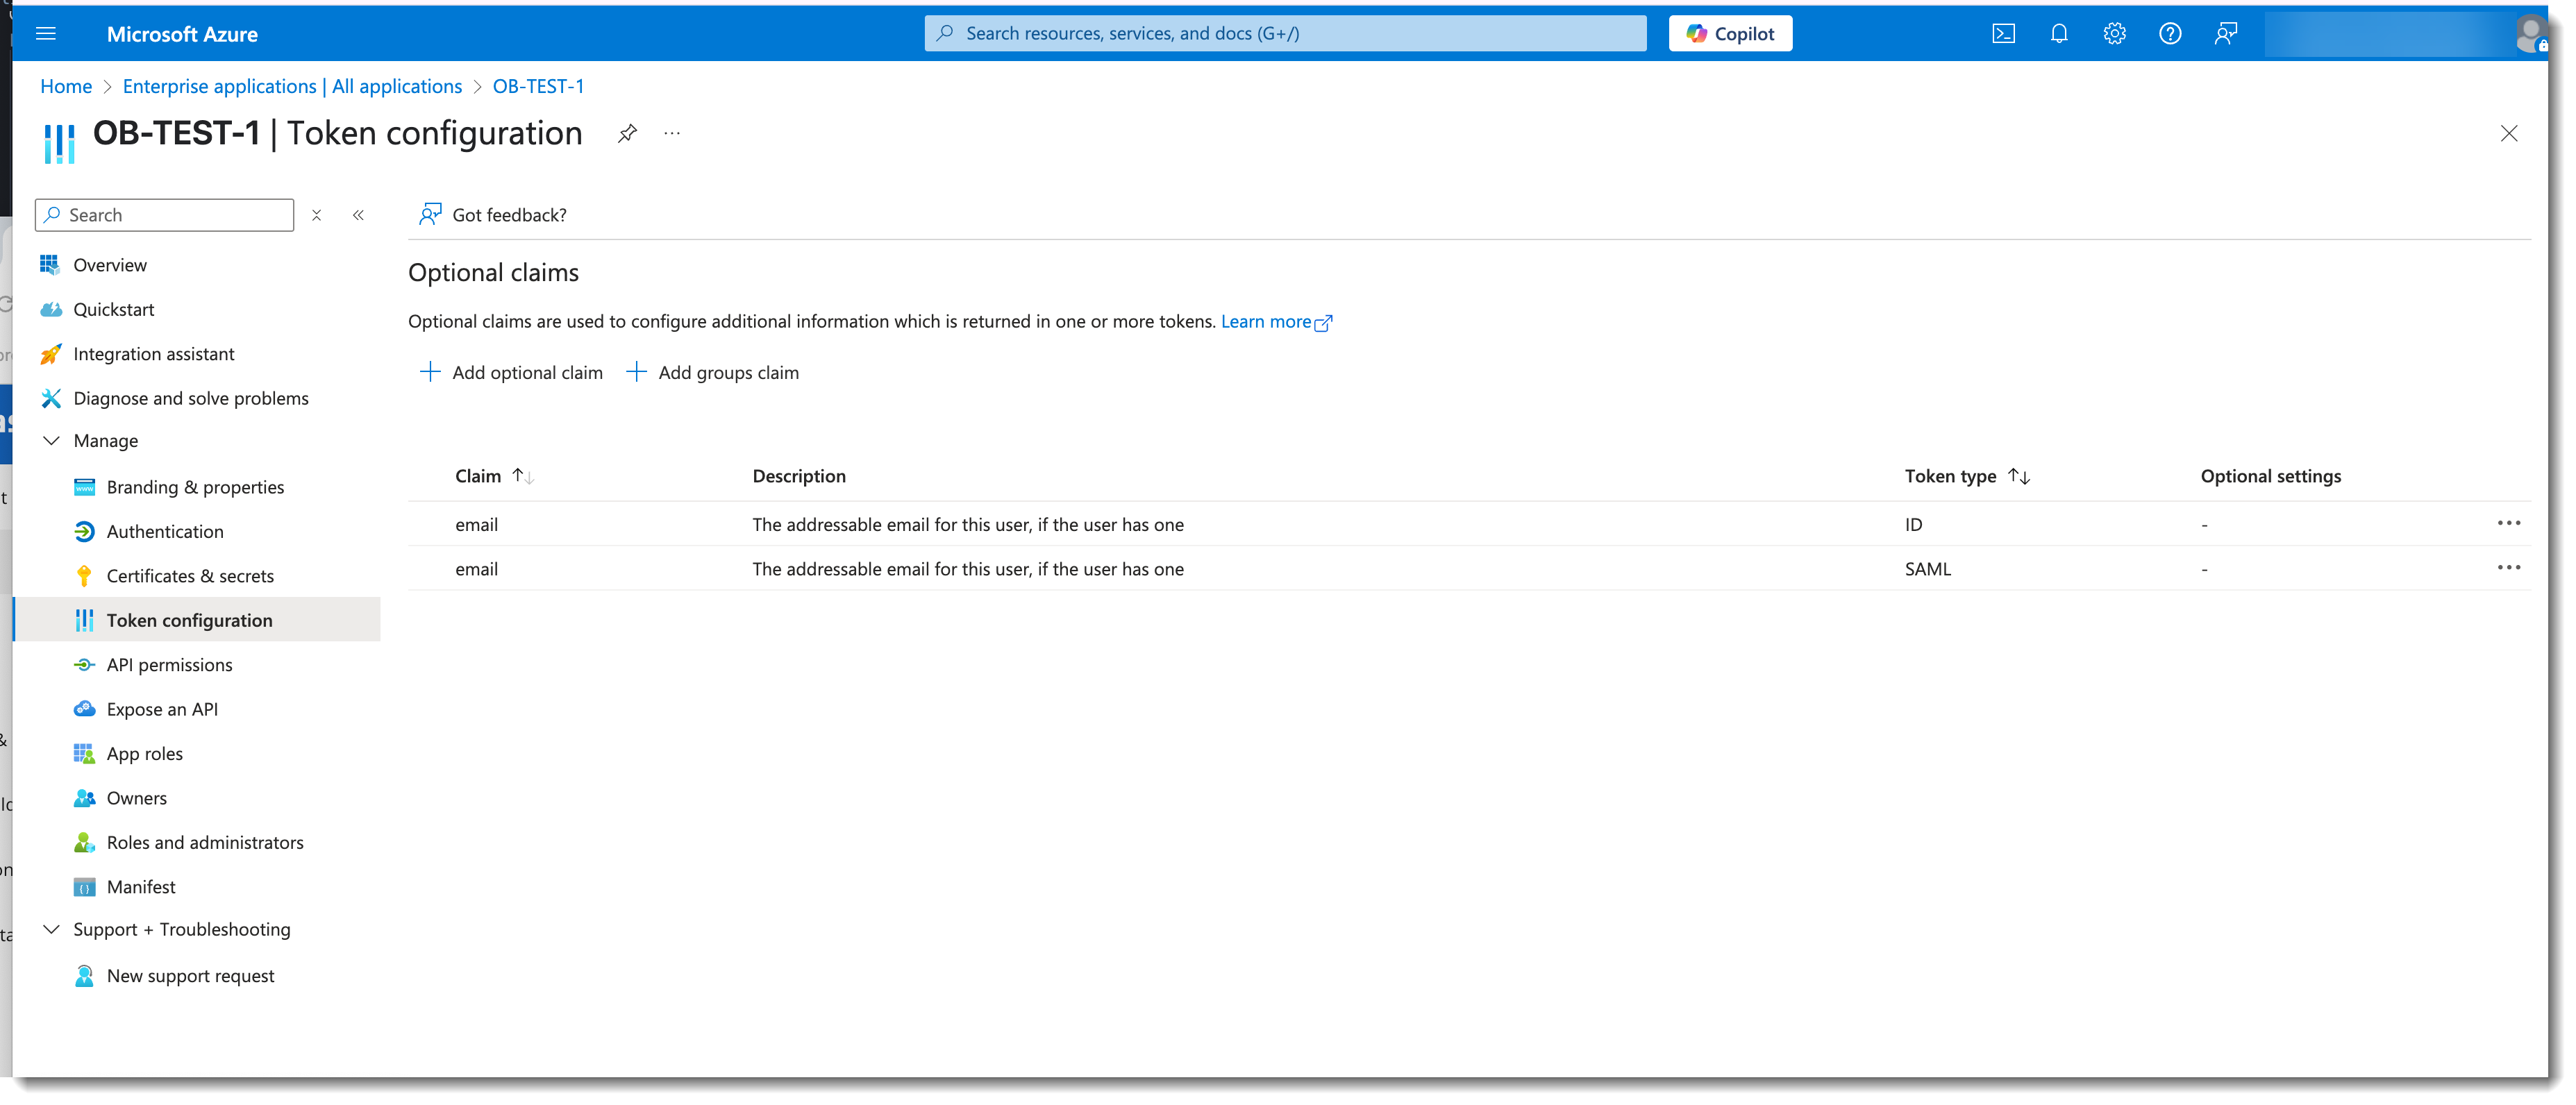Collapse Support + Troubleshooting section
Viewport: 2576px width, 1105px height.
(52, 930)
